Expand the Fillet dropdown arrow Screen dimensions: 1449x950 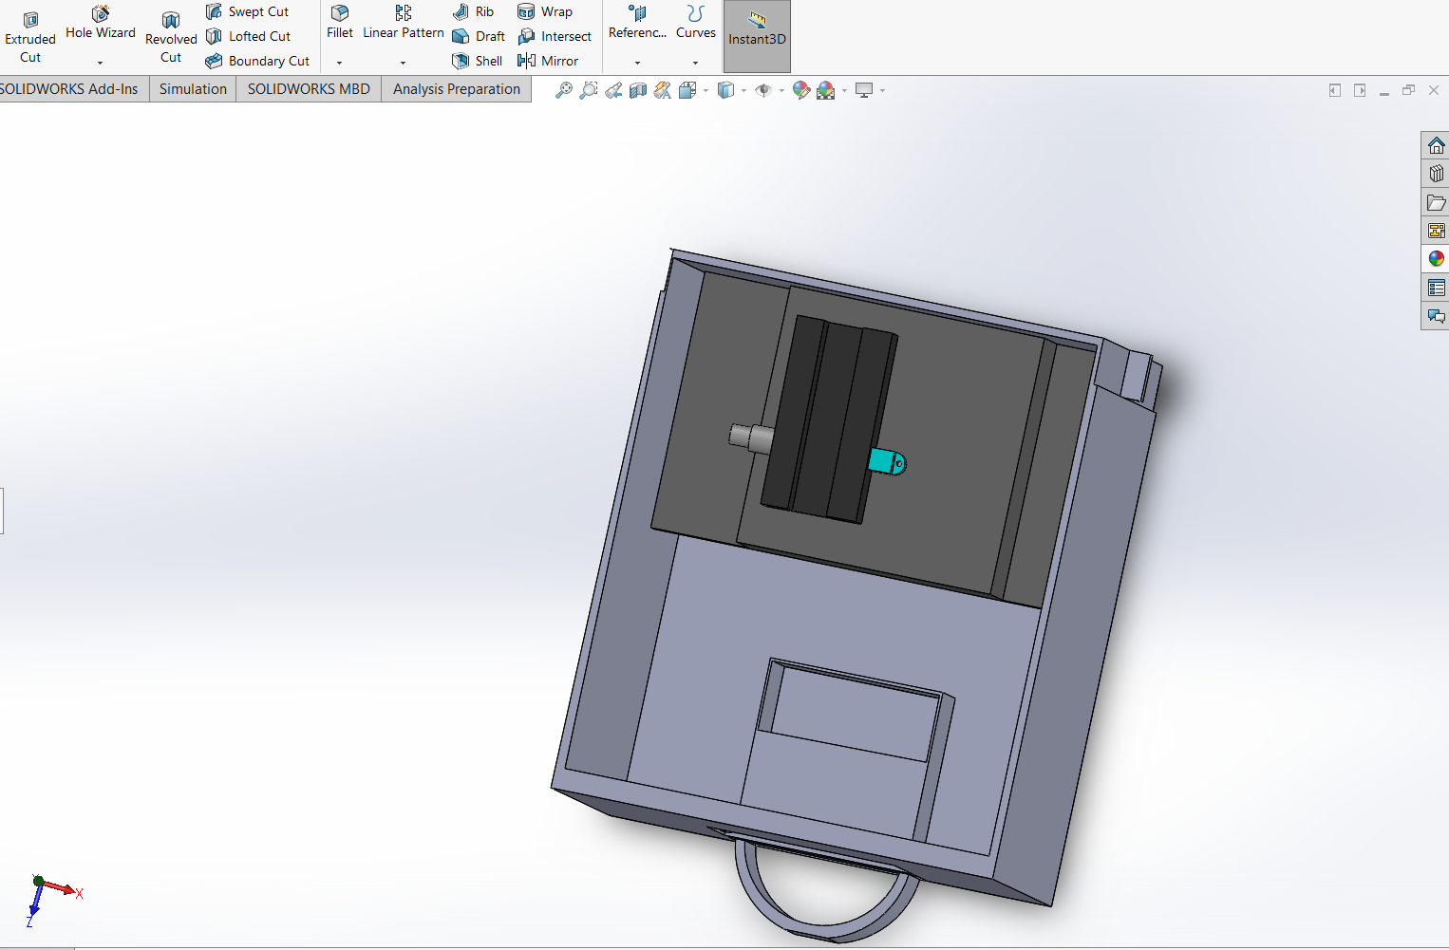click(x=339, y=63)
